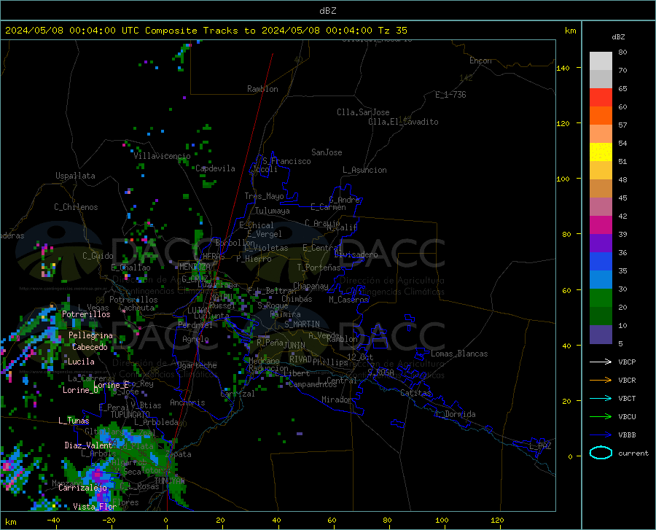Image resolution: width=656 pixels, height=530 pixels.
Task: Select the dark green 10 dBZ swatch
Action: pos(601,316)
